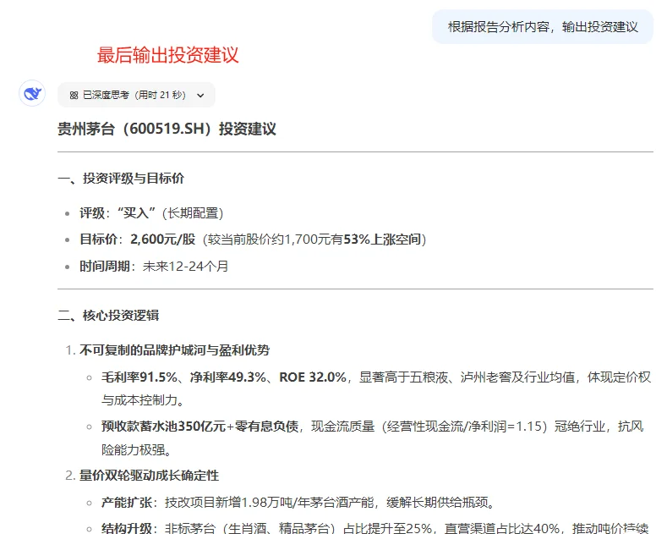Click the text ROE 32.0%

point(313,377)
